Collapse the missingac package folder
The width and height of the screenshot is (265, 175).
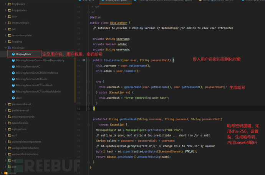(5, 48)
